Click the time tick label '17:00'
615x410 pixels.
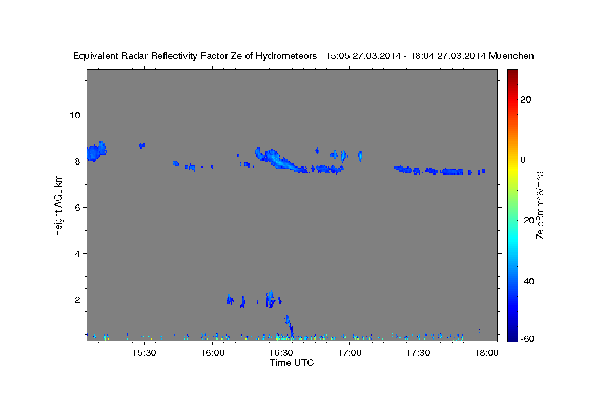click(x=350, y=353)
